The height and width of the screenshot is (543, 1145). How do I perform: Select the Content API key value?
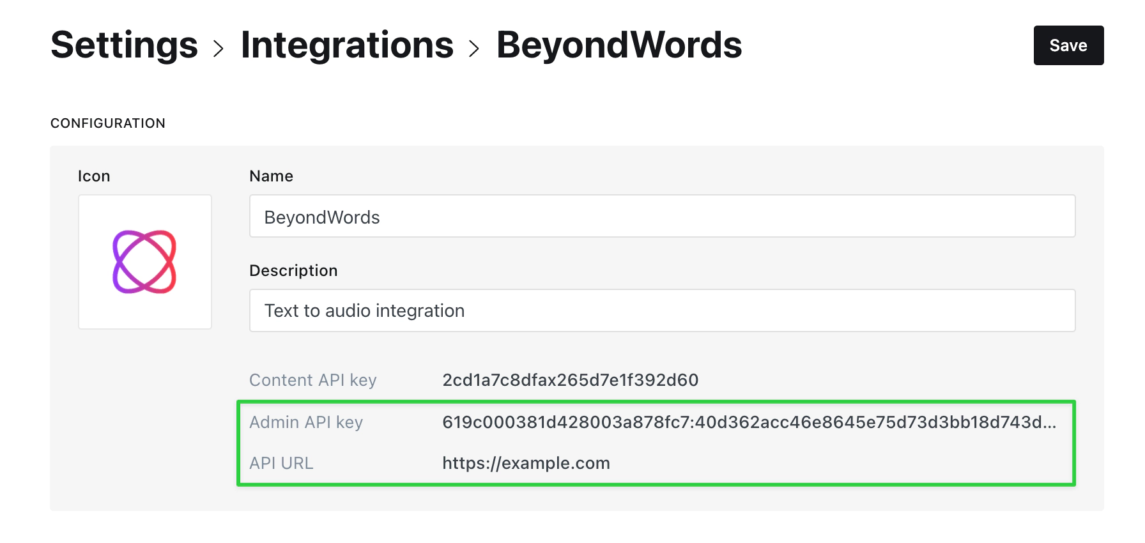click(570, 379)
